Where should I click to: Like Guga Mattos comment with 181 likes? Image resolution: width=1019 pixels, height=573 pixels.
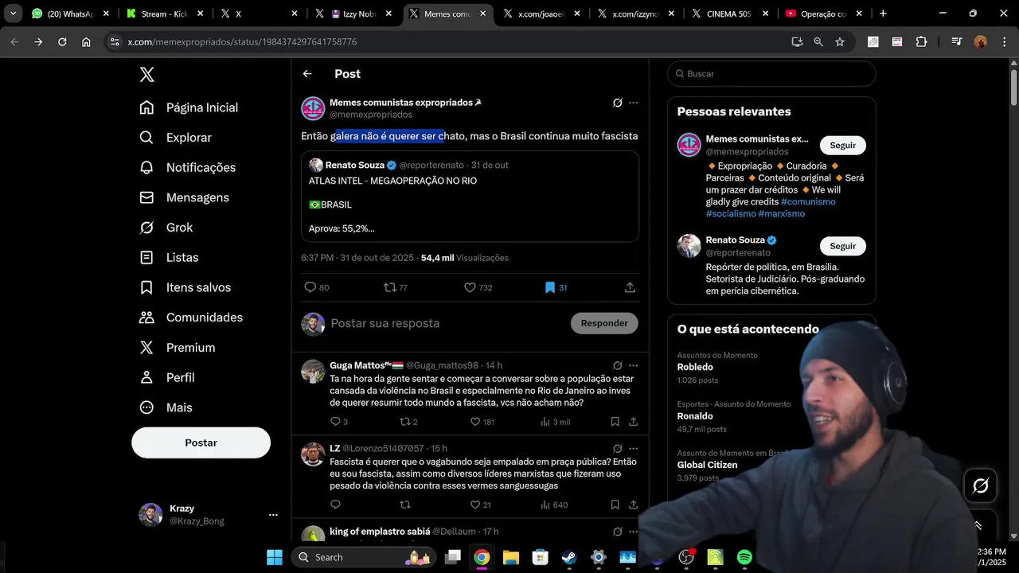(x=482, y=422)
